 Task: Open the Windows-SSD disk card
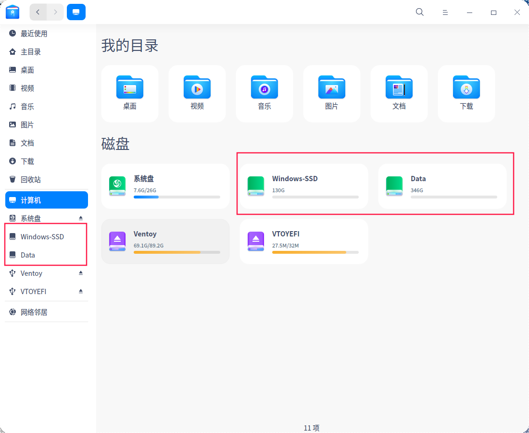click(303, 186)
